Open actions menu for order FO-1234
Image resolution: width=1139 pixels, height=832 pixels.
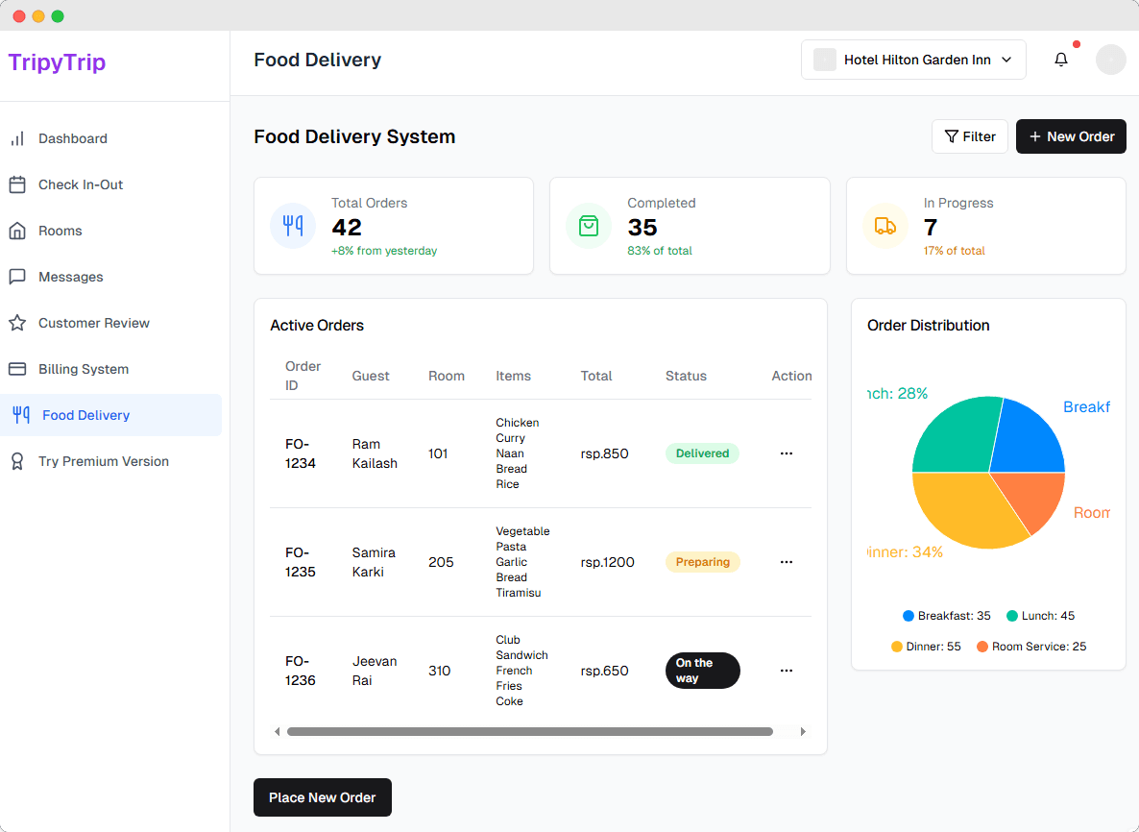[x=787, y=453]
